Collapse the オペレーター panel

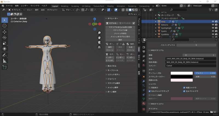(106, 18)
